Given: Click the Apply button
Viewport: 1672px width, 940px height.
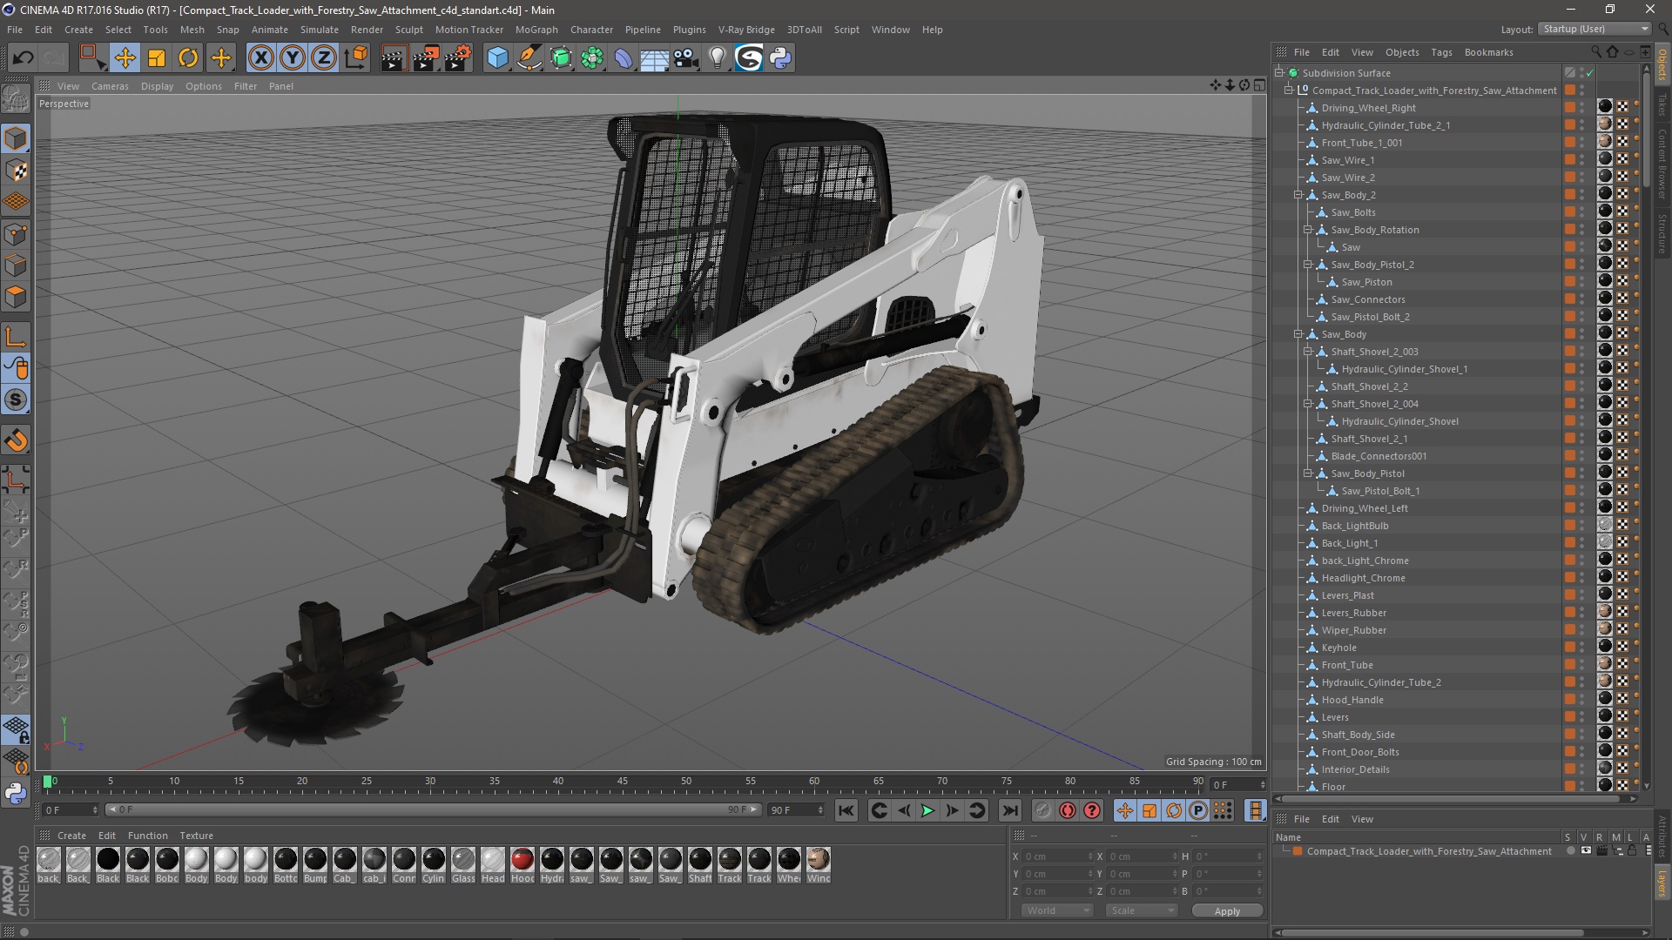Looking at the screenshot, I should coord(1227,911).
